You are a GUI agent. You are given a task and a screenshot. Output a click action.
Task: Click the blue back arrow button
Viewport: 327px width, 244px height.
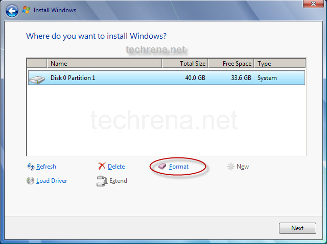(x=12, y=11)
